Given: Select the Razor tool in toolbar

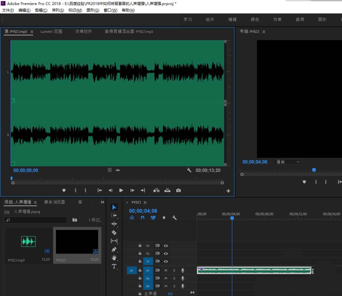Looking at the screenshot, I should click(114, 233).
